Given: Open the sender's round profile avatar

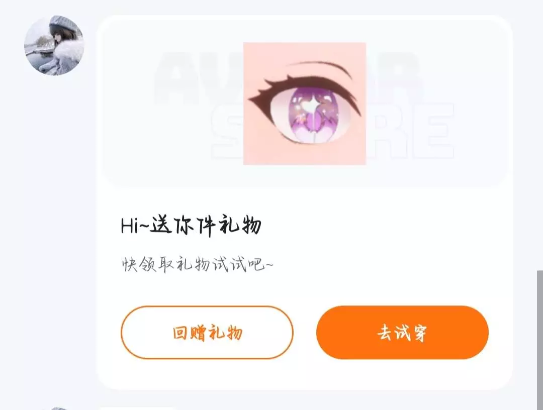Looking at the screenshot, I should click(54, 45).
